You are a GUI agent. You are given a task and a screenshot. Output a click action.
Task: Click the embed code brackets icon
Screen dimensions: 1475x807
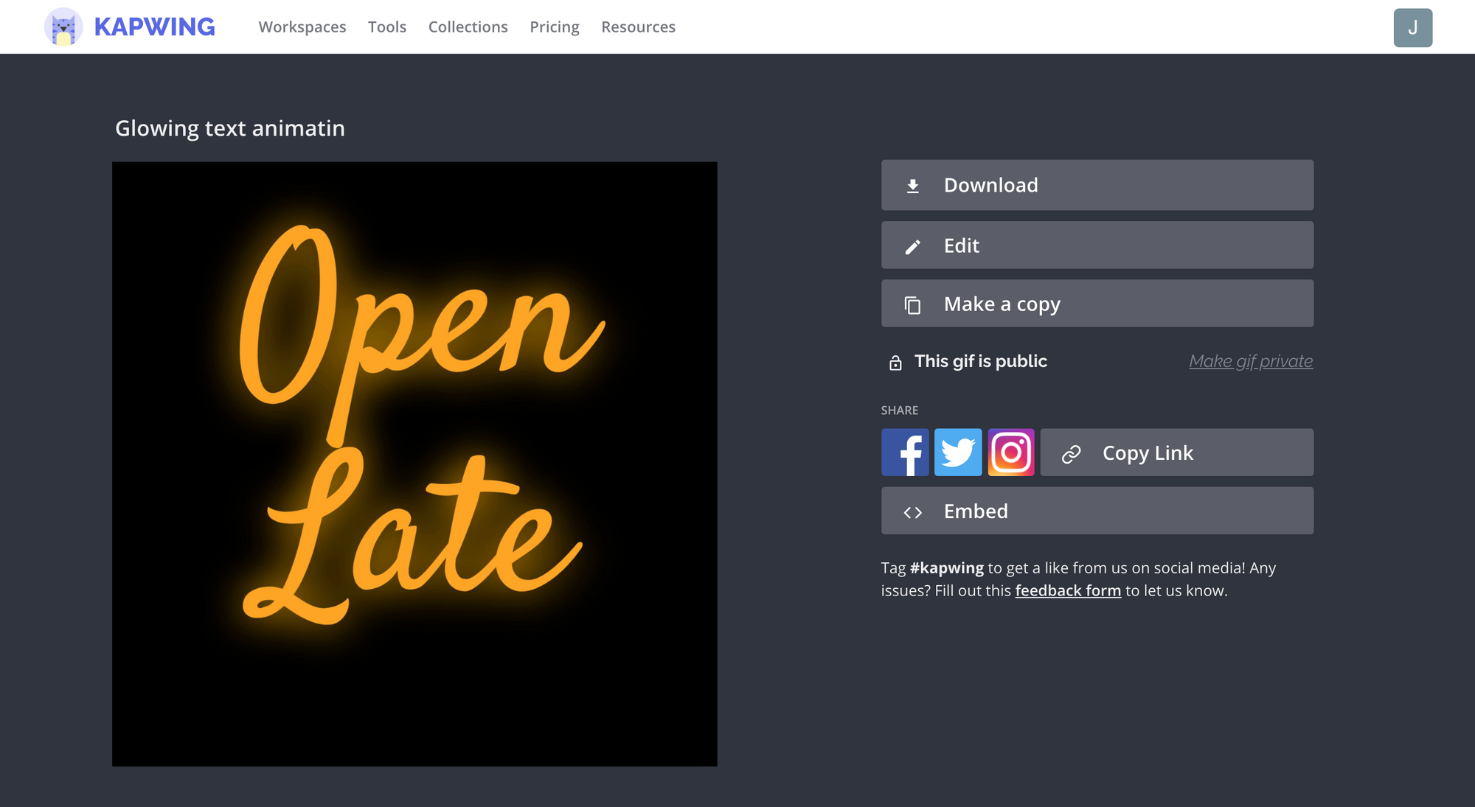pyautogui.click(x=912, y=512)
